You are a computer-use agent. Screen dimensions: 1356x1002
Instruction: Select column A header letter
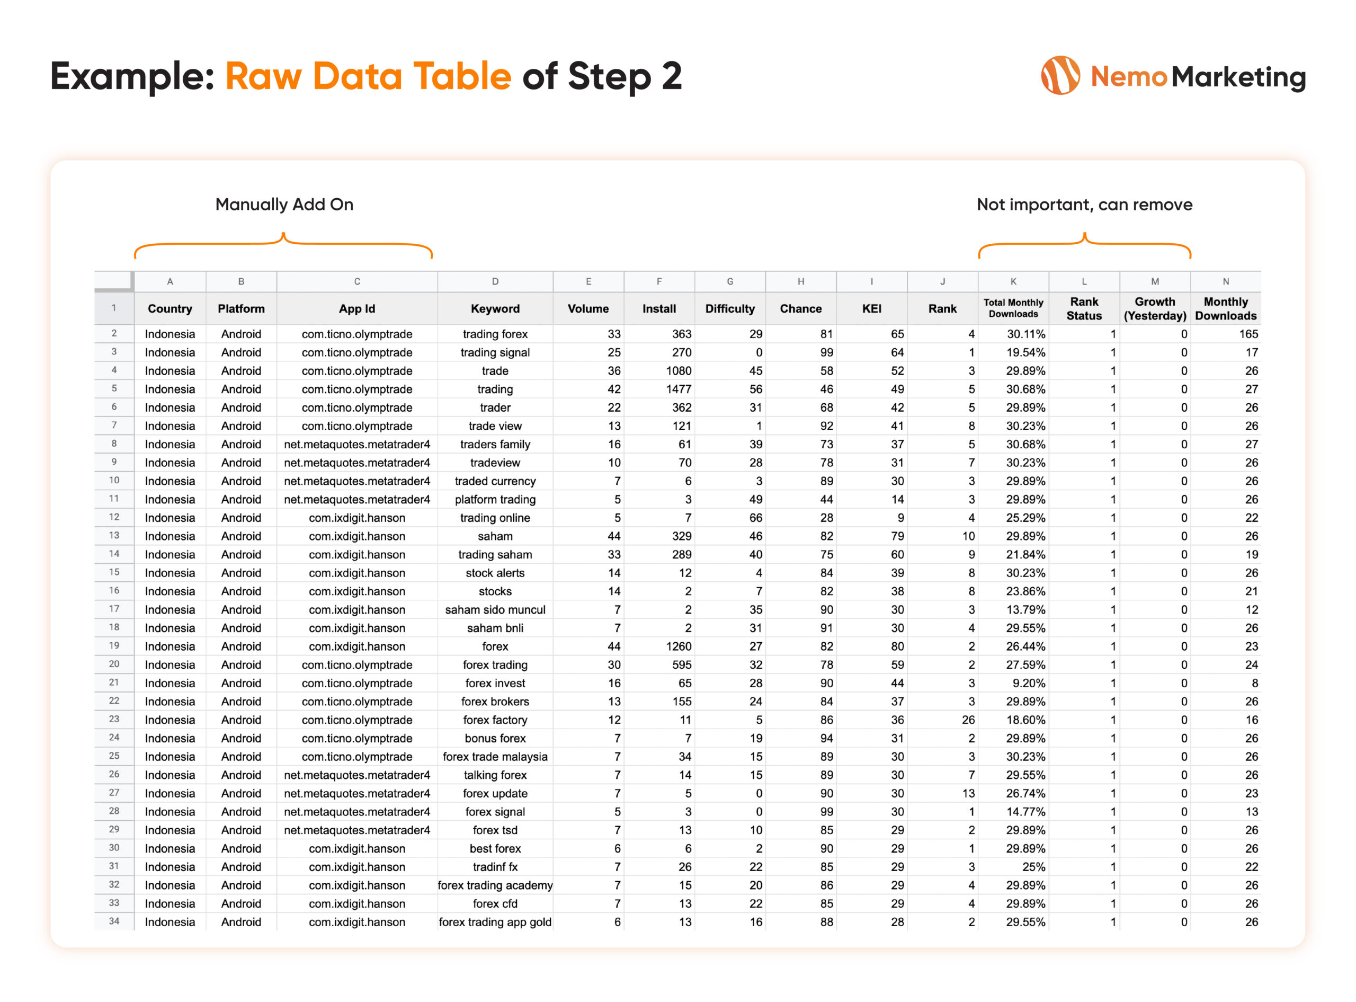click(x=169, y=281)
